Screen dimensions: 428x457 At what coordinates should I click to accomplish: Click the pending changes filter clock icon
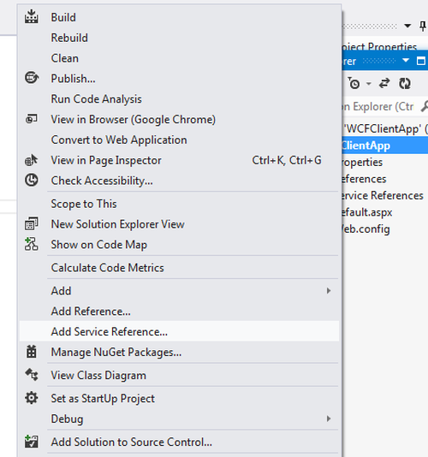[354, 83]
